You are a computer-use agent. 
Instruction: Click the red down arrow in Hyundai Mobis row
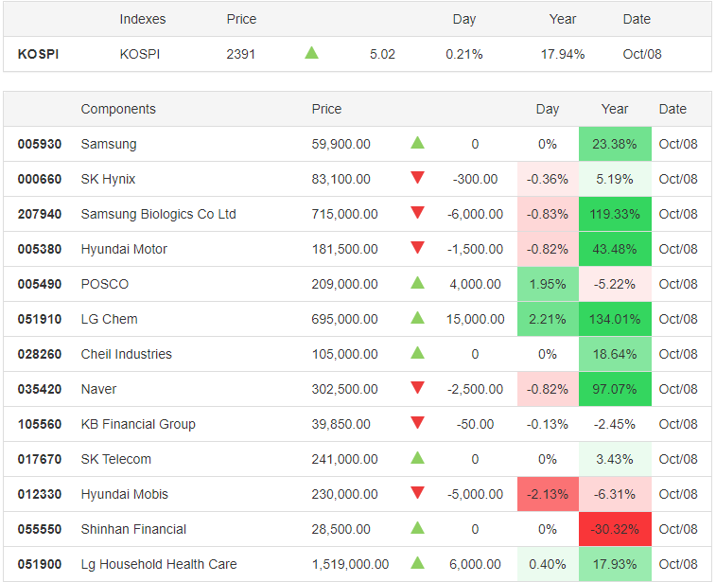point(417,492)
